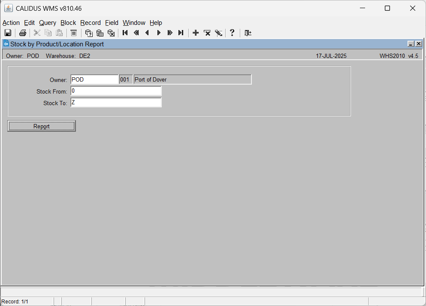426x306 pixels.
Task: Click the 17-JUL-2025 date text
Action: tap(331, 56)
